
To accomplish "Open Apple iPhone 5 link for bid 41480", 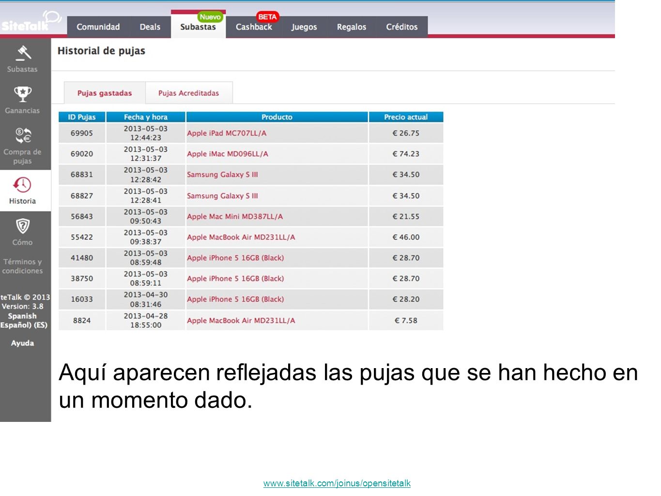I will coord(235,258).
